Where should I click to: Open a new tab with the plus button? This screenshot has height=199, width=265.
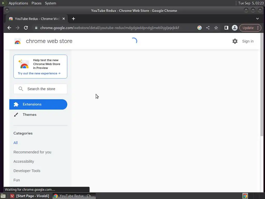coord(73,19)
